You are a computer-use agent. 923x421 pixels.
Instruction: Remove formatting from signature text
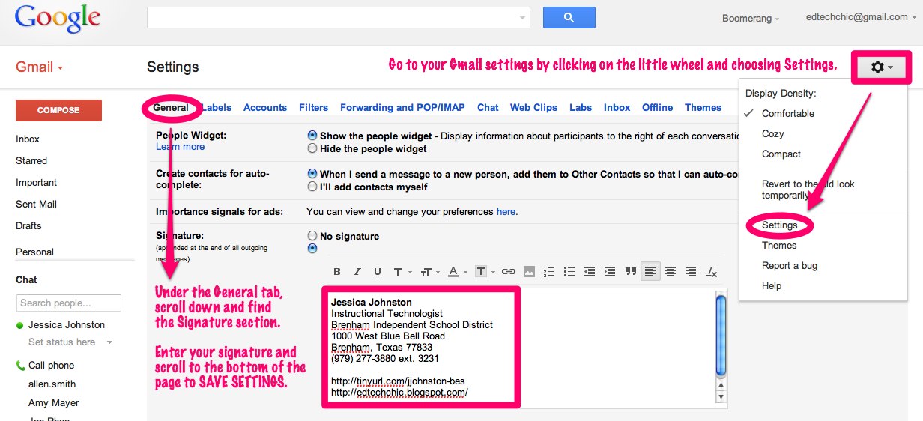click(712, 272)
